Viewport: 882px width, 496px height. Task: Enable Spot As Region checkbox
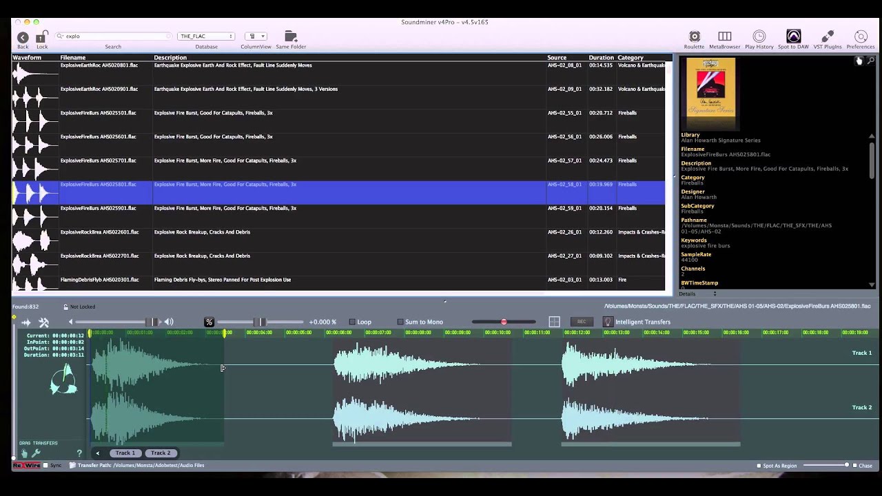click(759, 466)
